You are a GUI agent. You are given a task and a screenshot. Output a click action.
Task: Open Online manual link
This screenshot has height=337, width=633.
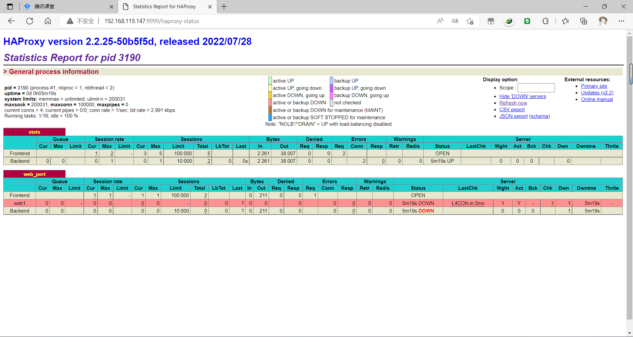pos(597,99)
